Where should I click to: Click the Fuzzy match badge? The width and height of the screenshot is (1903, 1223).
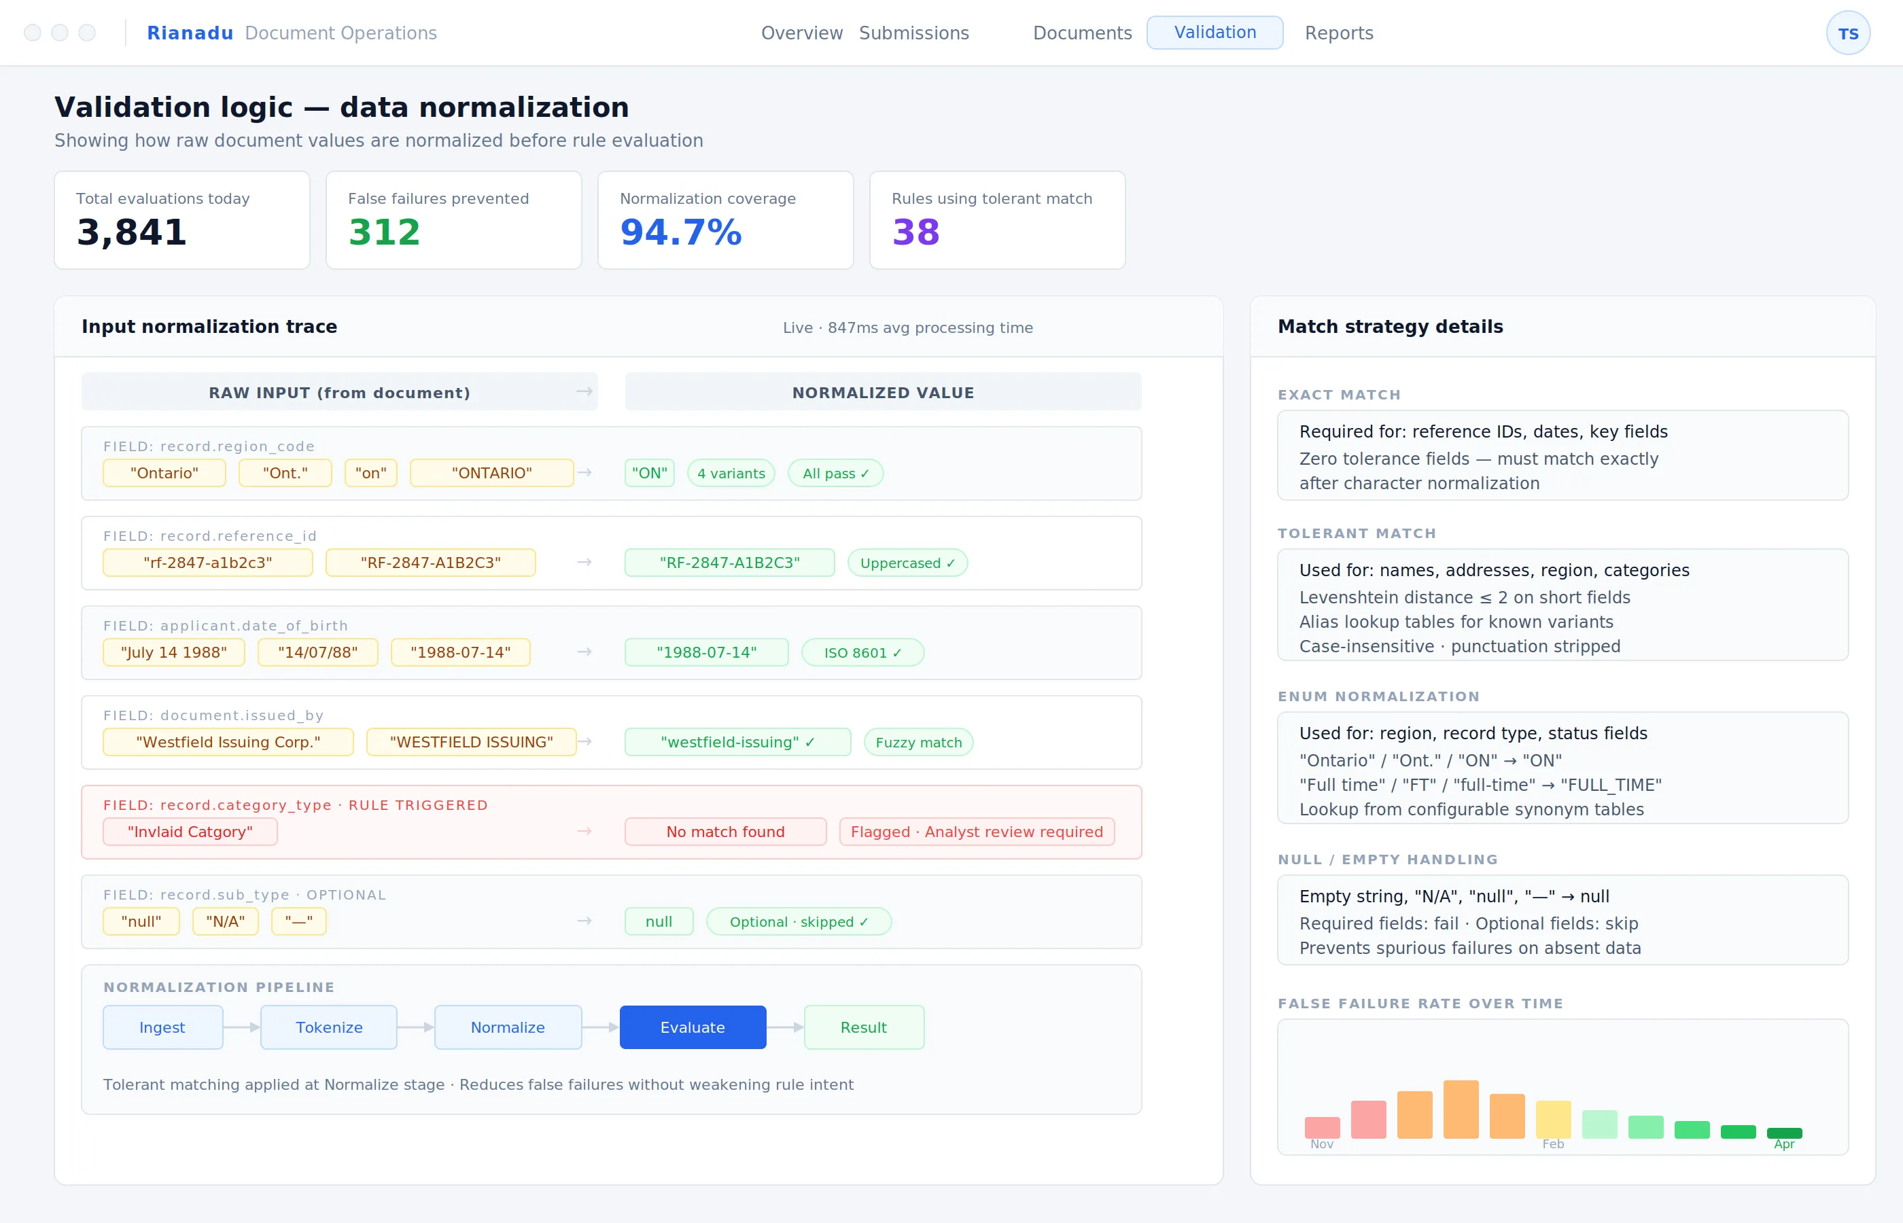coord(918,742)
